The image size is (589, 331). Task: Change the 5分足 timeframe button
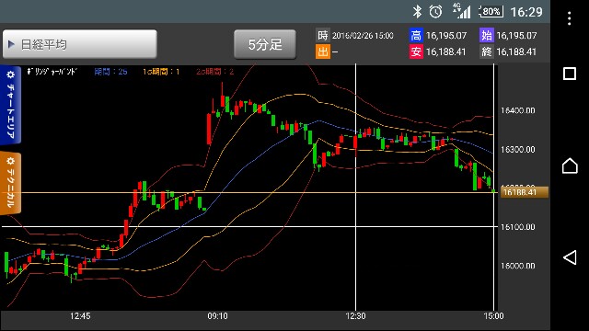pyautogui.click(x=265, y=44)
